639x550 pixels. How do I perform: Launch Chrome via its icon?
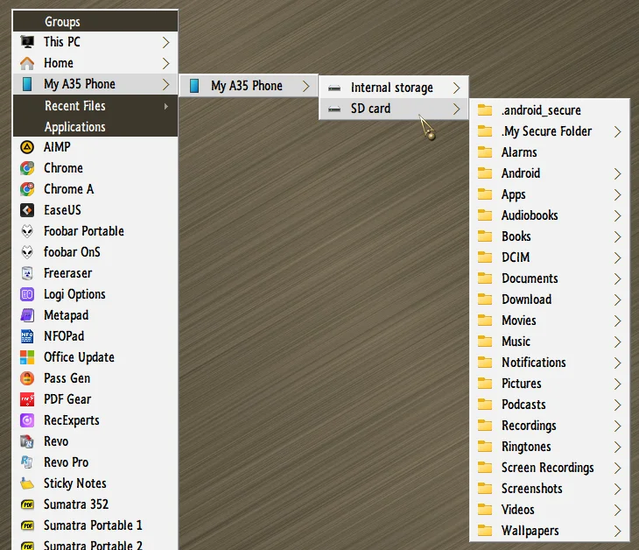pyautogui.click(x=27, y=168)
